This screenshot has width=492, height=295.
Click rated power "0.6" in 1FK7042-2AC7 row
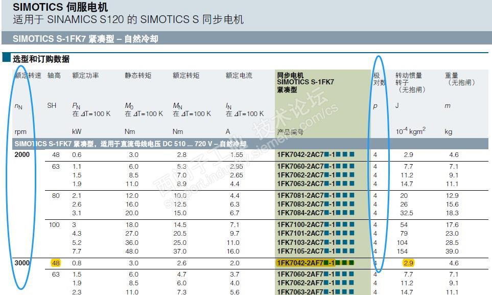click(77, 154)
